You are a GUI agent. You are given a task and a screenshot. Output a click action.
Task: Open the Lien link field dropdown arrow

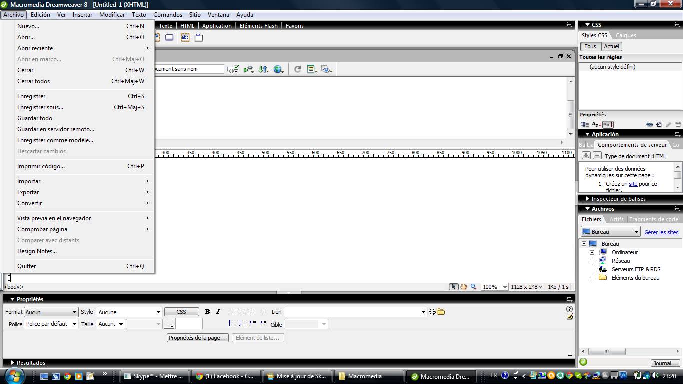(x=423, y=312)
